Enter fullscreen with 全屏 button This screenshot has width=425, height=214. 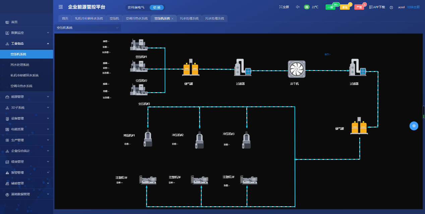pyautogui.click(x=284, y=7)
